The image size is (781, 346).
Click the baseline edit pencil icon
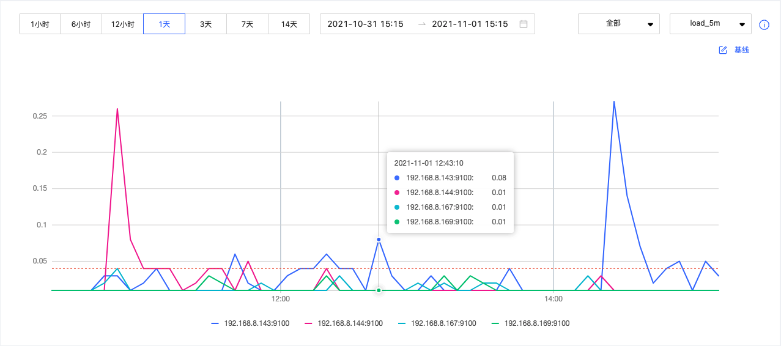pyautogui.click(x=723, y=50)
